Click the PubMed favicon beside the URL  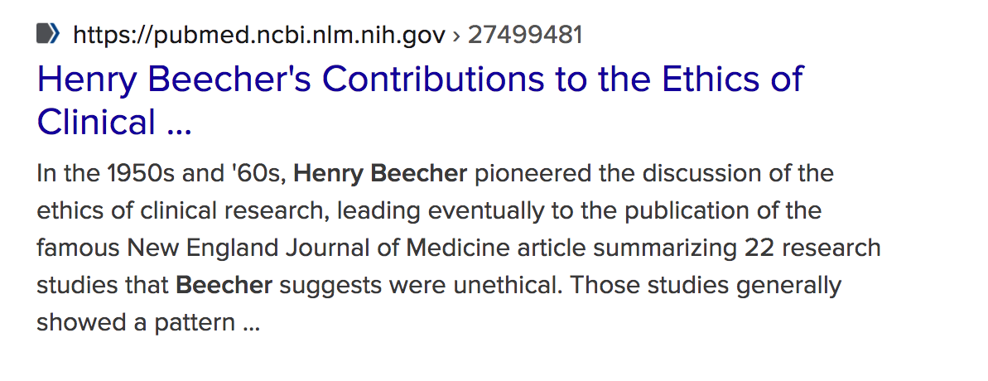tap(48, 33)
